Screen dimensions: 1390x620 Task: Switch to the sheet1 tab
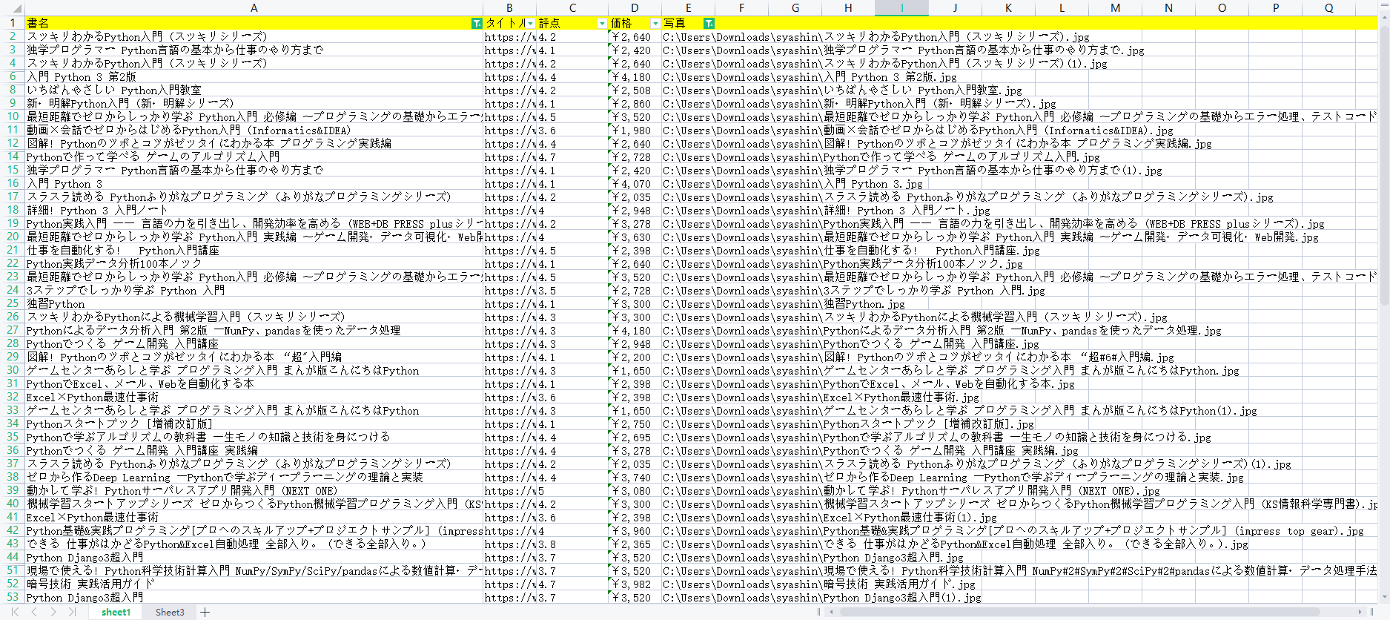click(x=116, y=612)
